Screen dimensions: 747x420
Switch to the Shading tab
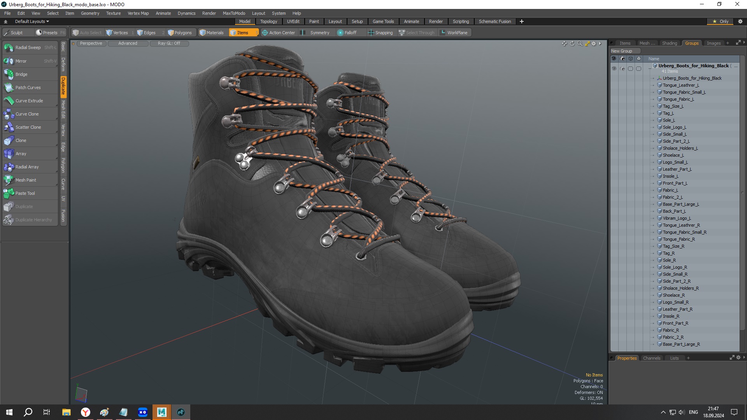pyautogui.click(x=669, y=43)
